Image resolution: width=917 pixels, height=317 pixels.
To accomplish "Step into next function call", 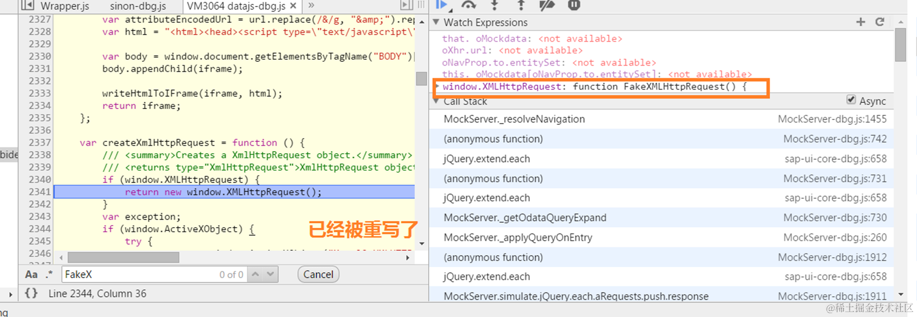I will coord(494,5).
